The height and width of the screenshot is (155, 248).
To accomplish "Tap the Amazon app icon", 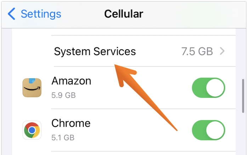I will [32, 88].
